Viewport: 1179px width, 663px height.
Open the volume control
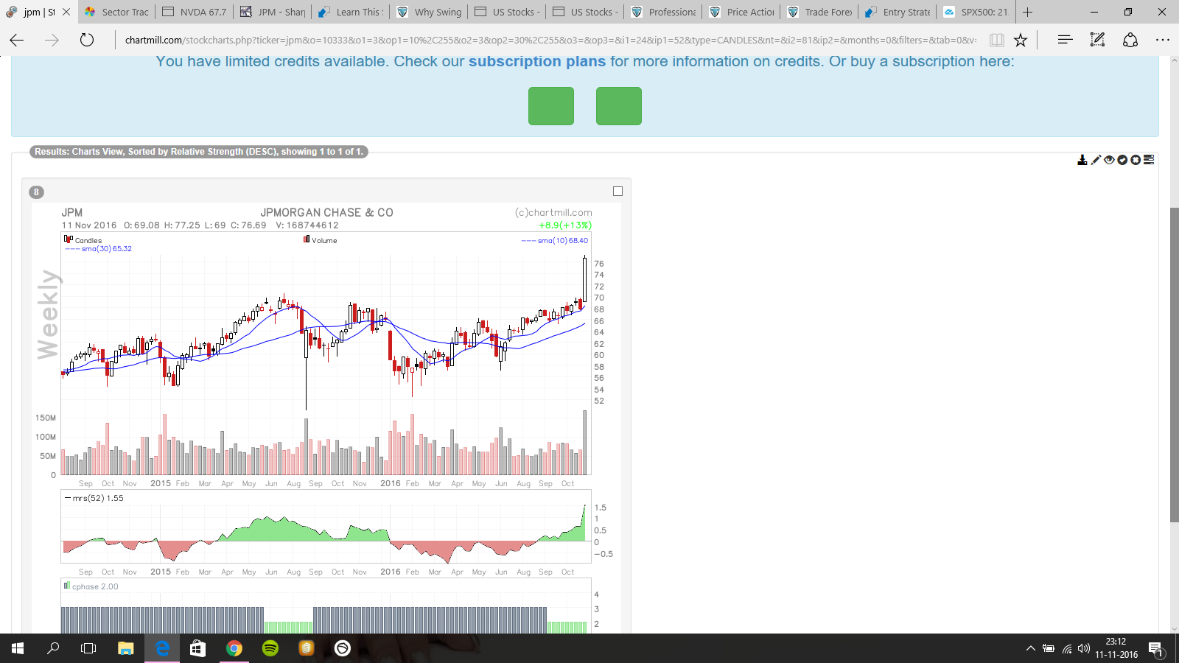(1083, 648)
